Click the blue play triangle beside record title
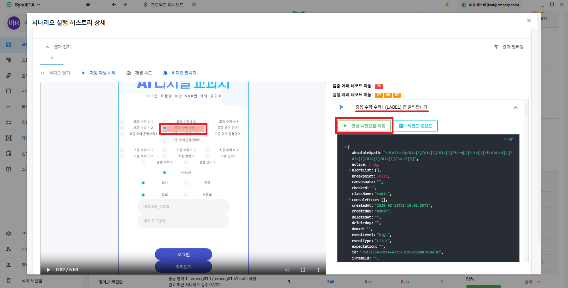Viewport: 568px width, 288px height. pyautogui.click(x=341, y=107)
